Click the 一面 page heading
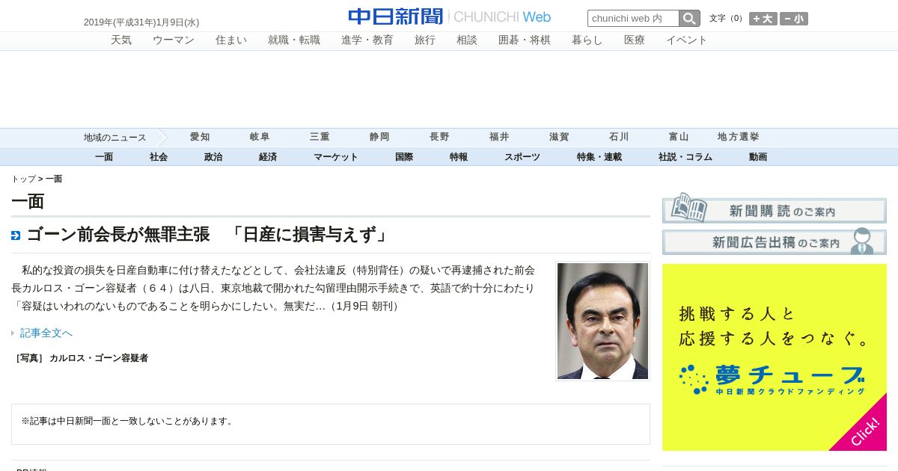The image size is (898, 471). pos(28,201)
